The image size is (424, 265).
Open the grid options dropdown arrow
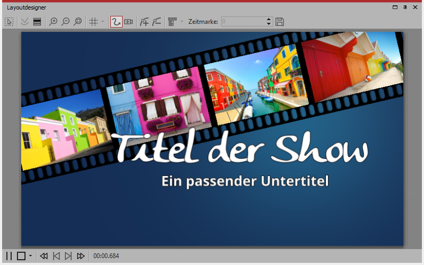coord(102,21)
